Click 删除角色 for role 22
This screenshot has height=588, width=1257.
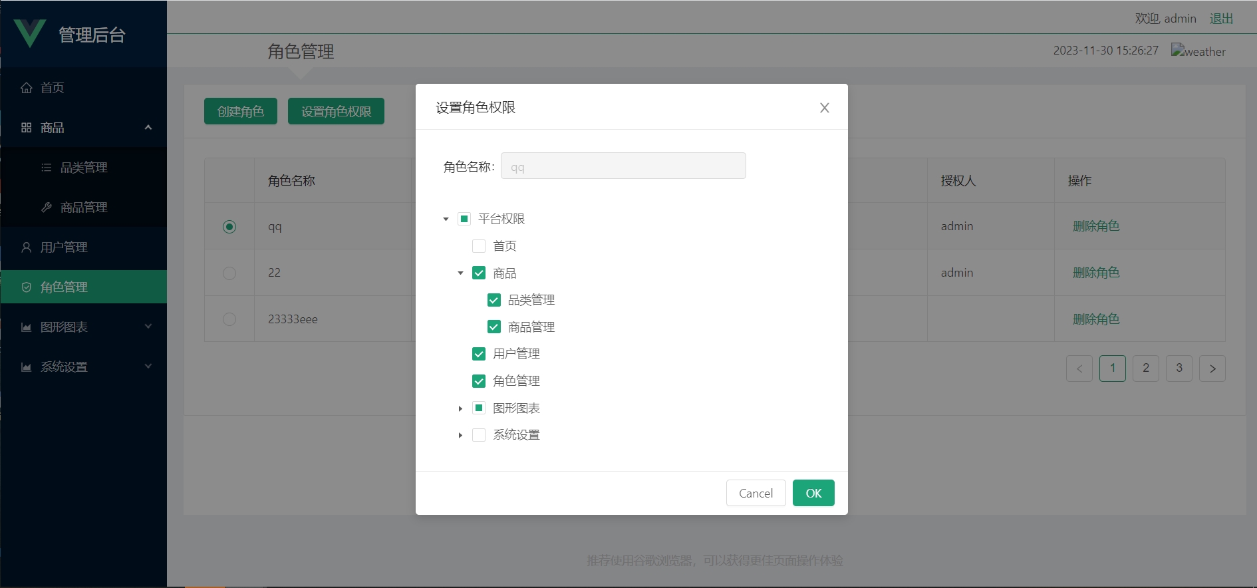(1096, 273)
